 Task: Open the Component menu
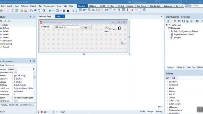pos(49,6)
